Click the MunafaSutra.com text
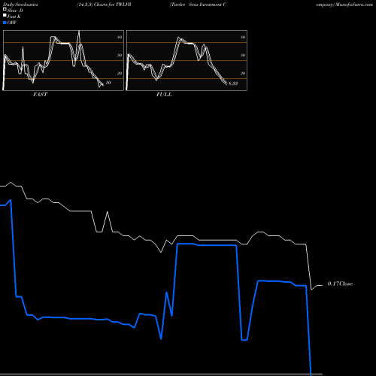This screenshot has height=376, width=376. coord(354,5)
